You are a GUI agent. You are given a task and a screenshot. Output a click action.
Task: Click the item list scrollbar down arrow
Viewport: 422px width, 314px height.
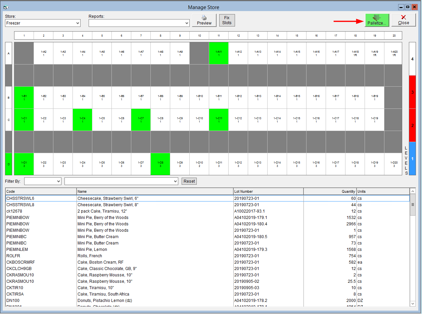pos(413,304)
